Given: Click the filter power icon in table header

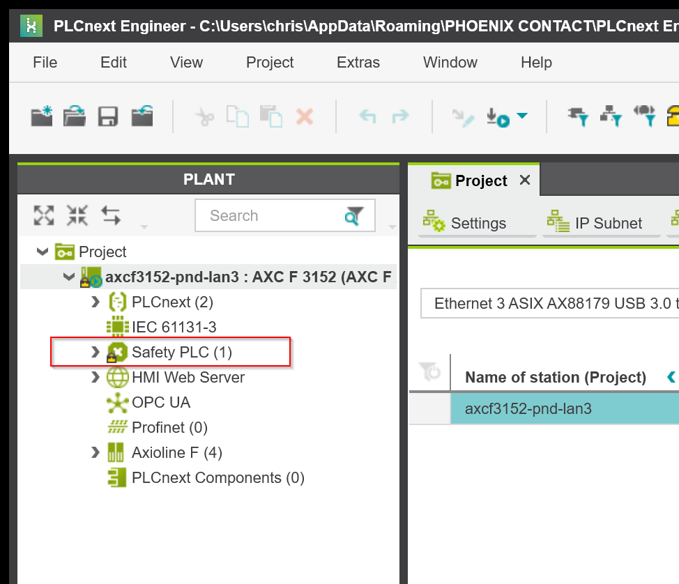Looking at the screenshot, I should (x=429, y=372).
